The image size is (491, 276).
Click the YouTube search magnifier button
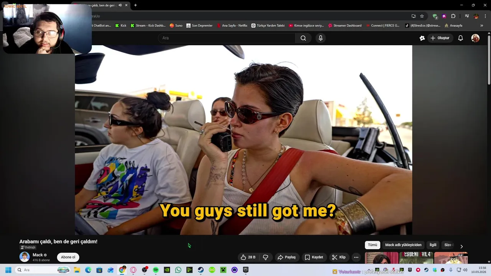(x=303, y=38)
